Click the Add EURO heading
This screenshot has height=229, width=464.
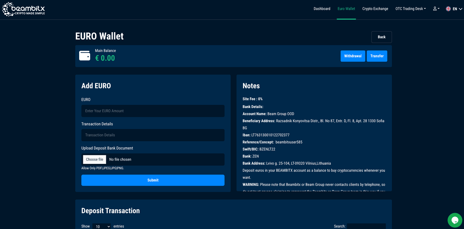click(96, 86)
